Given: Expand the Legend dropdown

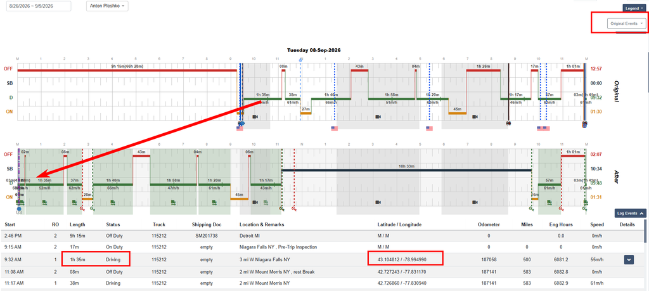Looking at the screenshot, I should click(x=634, y=8).
